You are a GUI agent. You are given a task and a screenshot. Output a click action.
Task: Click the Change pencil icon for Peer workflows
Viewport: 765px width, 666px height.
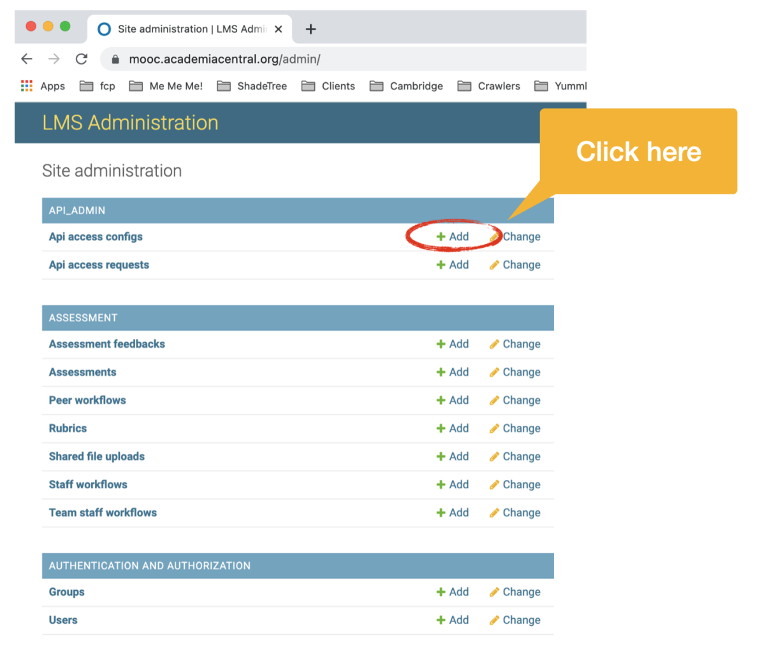click(x=494, y=400)
